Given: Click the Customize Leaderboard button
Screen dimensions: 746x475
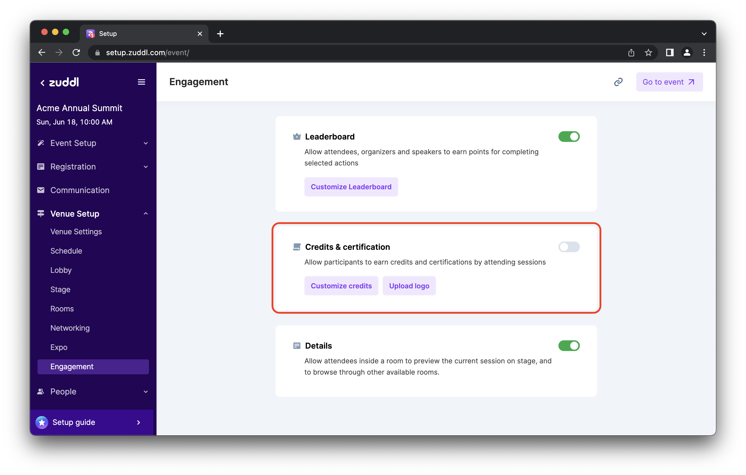Looking at the screenshot, I should [351, 186].
